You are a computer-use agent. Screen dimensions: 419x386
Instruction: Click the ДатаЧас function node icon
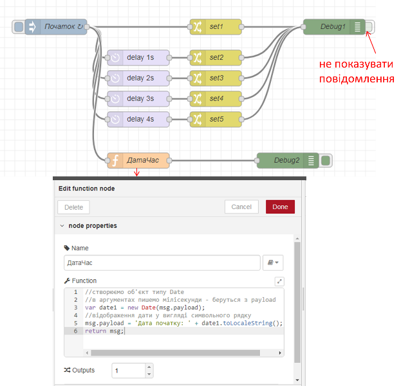tap(115, 160)
